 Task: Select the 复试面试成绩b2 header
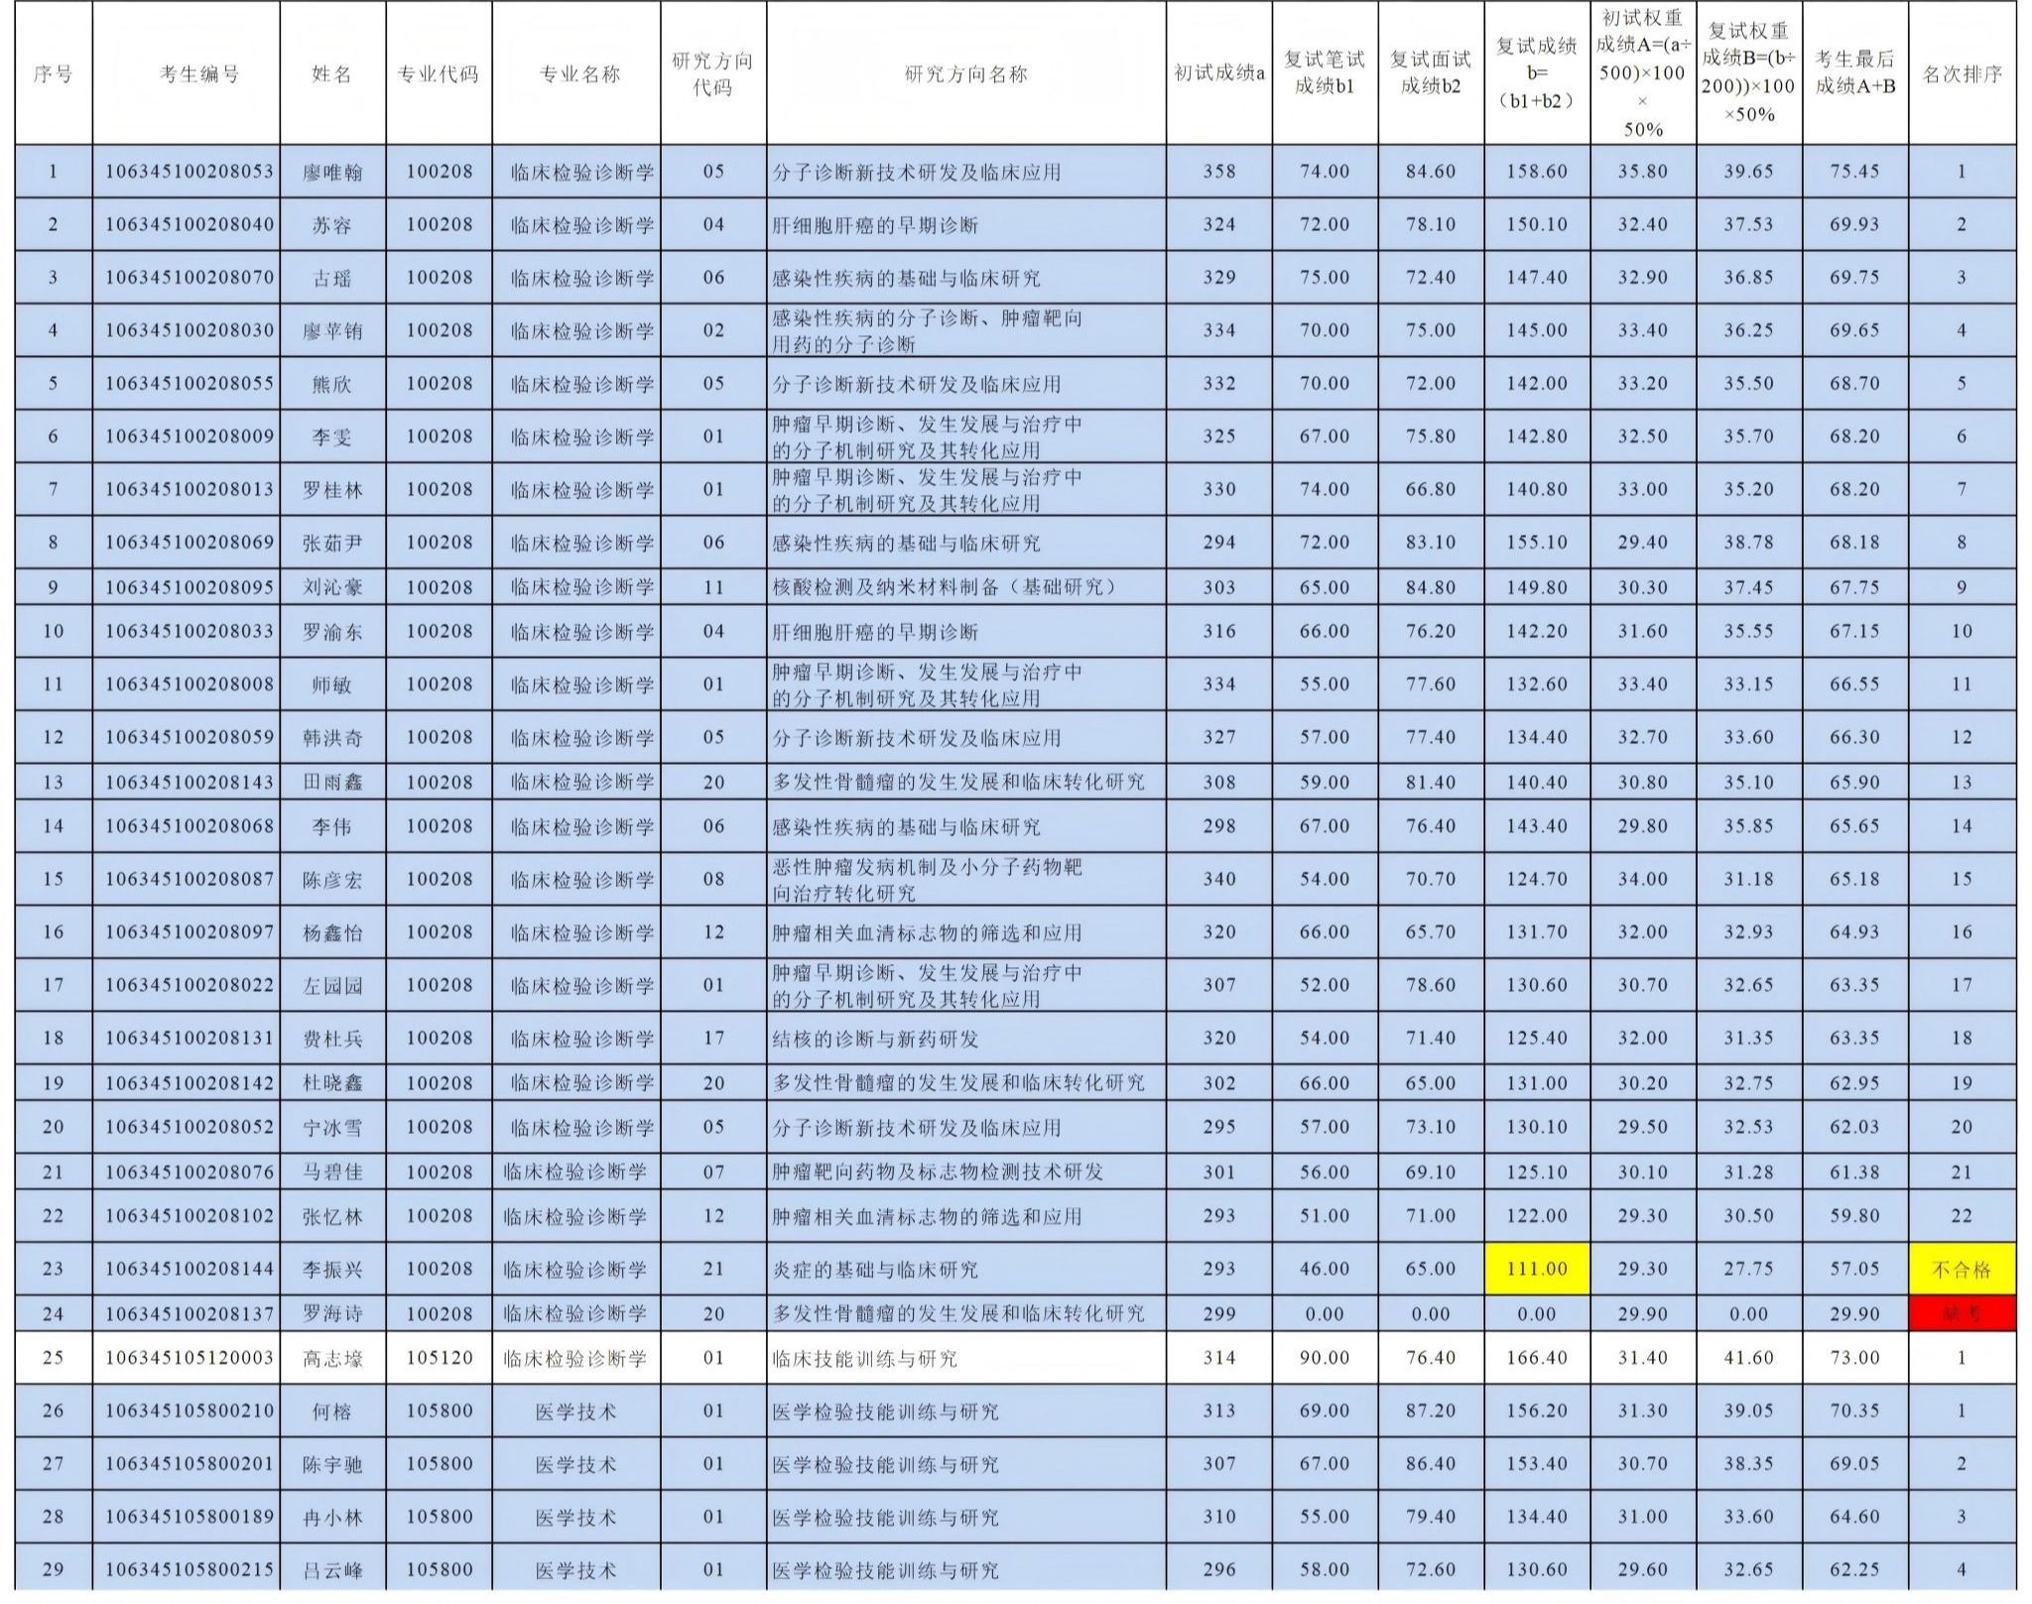click(x=1430, y=74)
